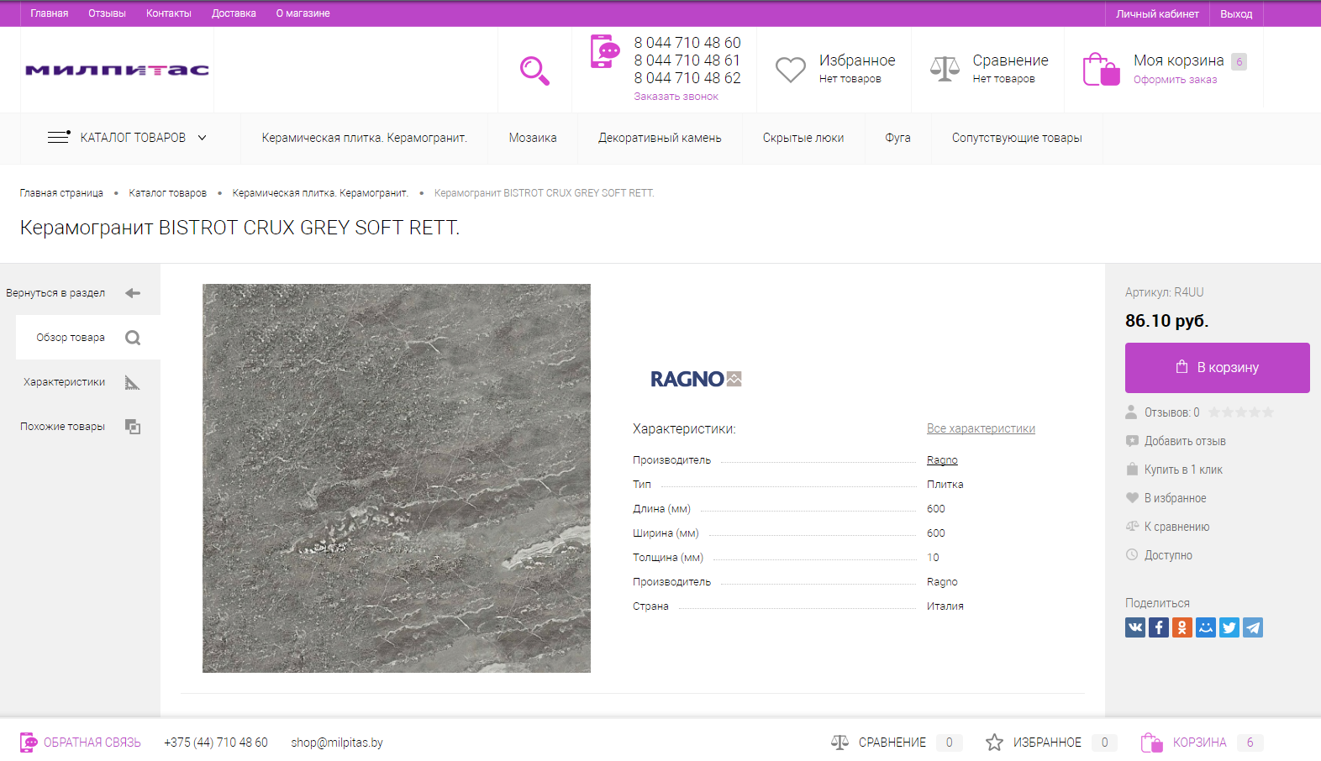This screenshot has height=761, width=1321.
Task: Share product on Twitter
Action: point(1229,627)
